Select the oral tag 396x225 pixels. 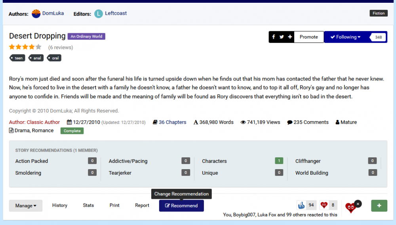pyautogui.click(x=55, y=58)
